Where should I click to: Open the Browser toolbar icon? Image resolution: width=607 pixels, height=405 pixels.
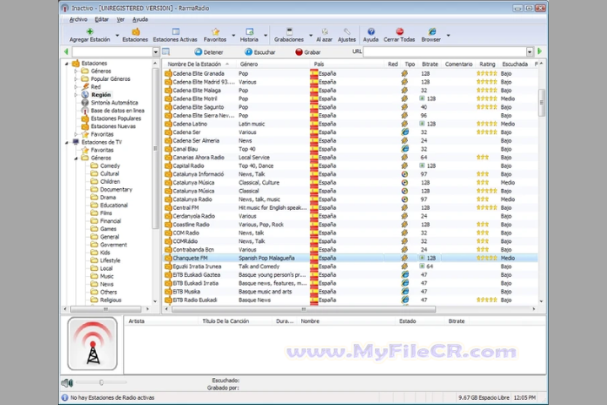coord(432,32)
